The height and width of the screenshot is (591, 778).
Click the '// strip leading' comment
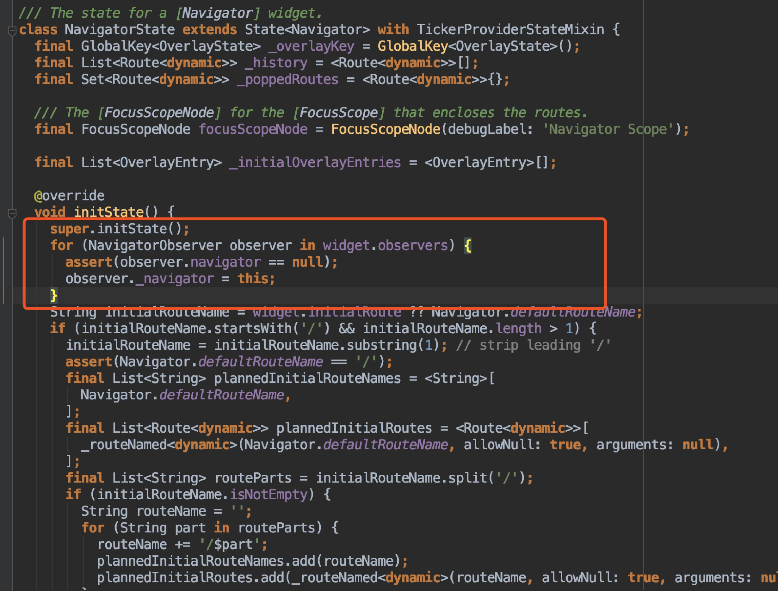534,345
